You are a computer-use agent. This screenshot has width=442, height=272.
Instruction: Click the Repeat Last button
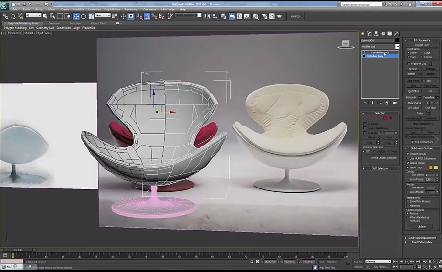point(421,45)
